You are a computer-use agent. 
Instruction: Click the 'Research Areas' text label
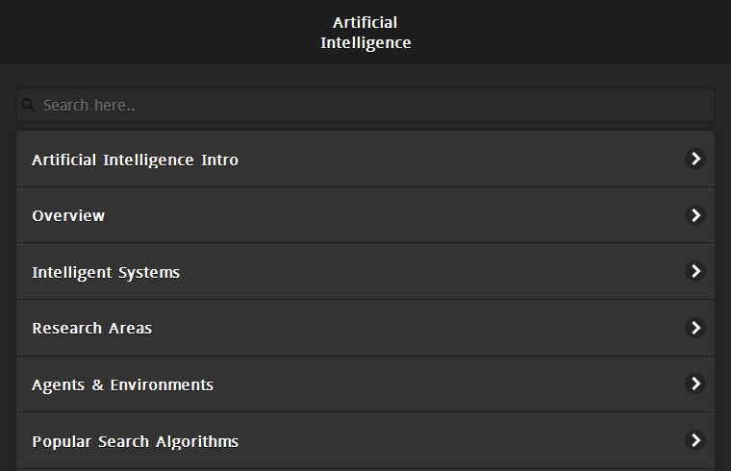pos(91,328)
